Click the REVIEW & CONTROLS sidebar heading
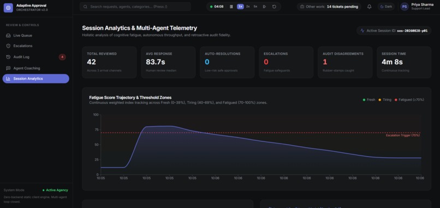 [x=22, y=25]
